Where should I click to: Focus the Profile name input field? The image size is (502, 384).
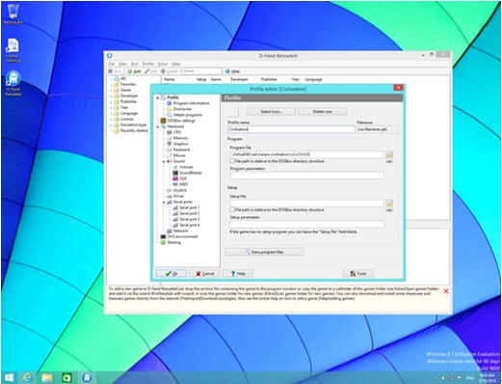point(291,129)
